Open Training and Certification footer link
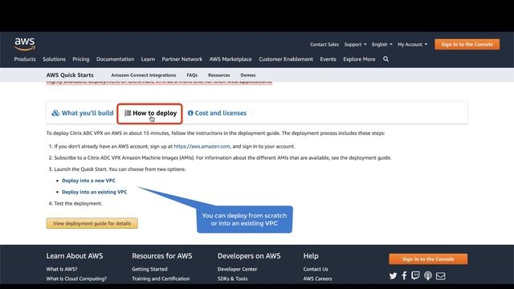The image size is (514, 289). point(161,279)
